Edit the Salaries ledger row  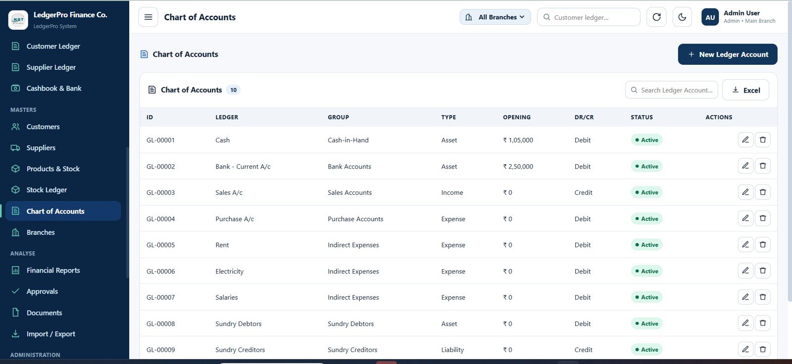(745, 297)
